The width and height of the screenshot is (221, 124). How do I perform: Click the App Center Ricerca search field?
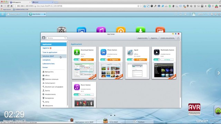57,38
